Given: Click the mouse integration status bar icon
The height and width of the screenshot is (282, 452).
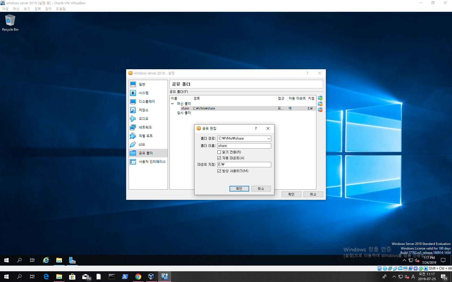Looking at the screenshot, I should click(x=421, y=269).
